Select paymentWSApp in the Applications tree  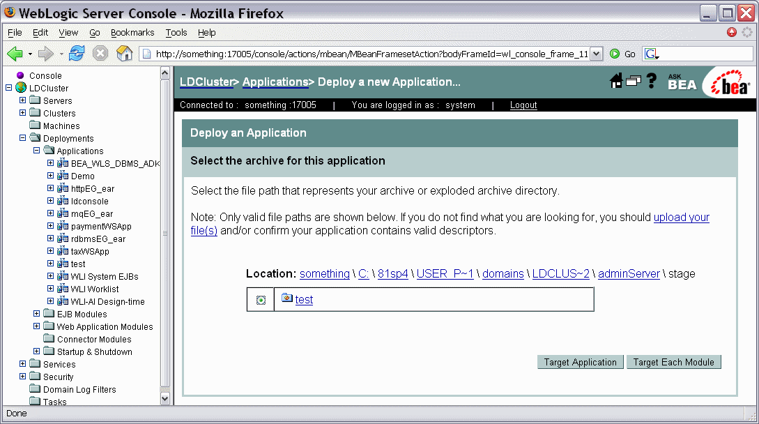(101, 226)
